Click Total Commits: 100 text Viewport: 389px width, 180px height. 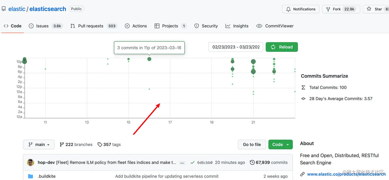pyautogui.click(x=328, y=87)
